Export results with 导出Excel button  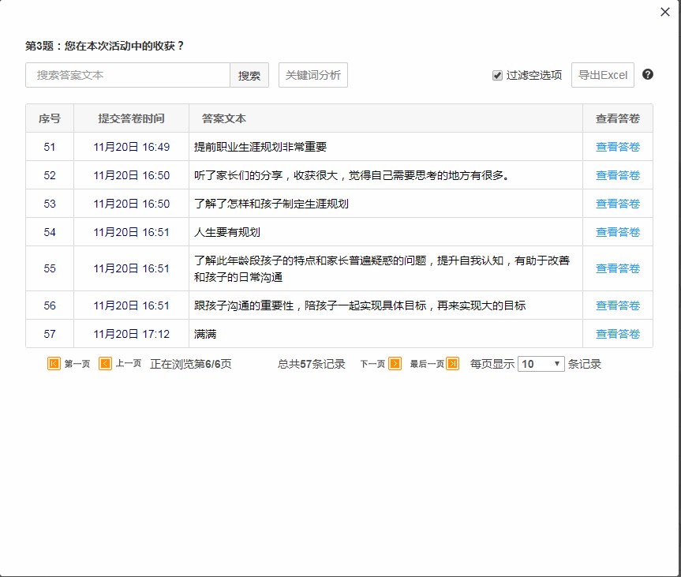click(x=602, y=75)
